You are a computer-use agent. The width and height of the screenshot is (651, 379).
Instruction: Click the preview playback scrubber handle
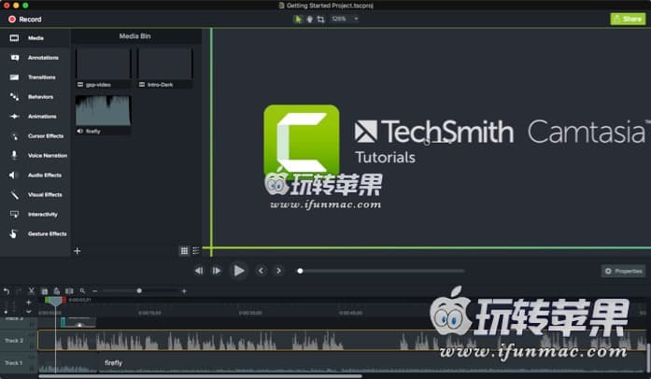[300, 271]
